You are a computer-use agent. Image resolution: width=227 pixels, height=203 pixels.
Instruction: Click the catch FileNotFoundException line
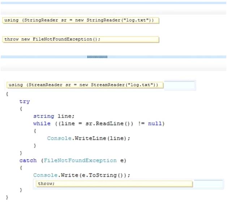pyautogui.click(x=73, y=160)
